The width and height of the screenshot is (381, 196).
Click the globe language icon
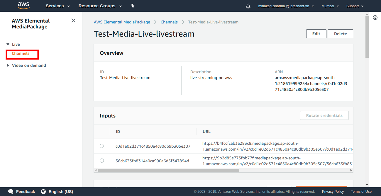[x=43, y=192]
